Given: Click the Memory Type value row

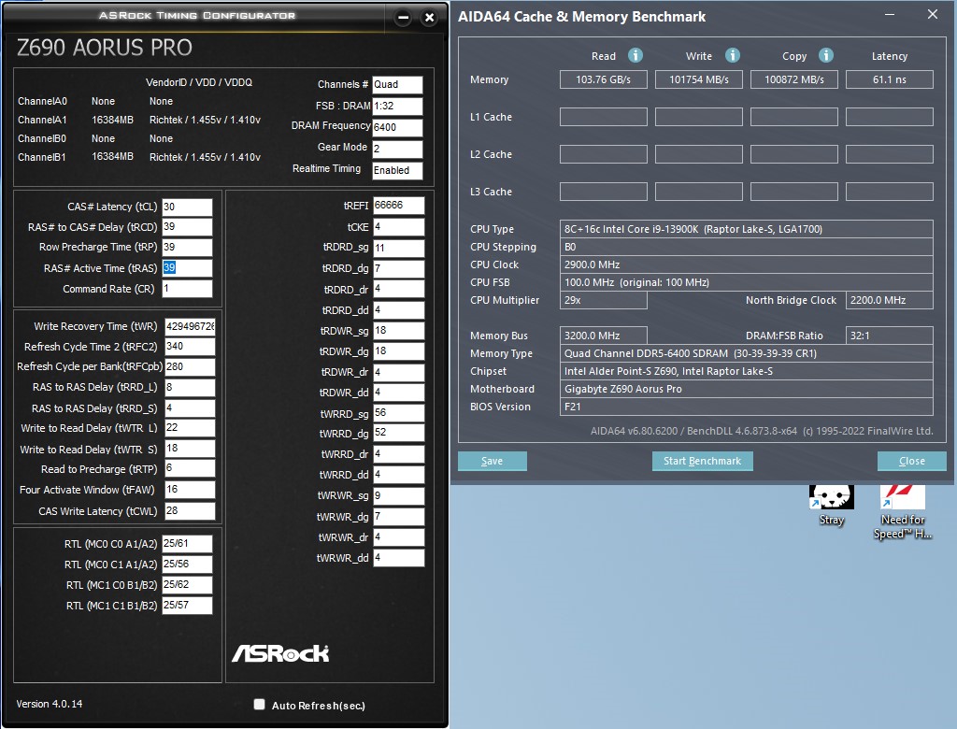Looking at the screenshot, I should (747, 353).
